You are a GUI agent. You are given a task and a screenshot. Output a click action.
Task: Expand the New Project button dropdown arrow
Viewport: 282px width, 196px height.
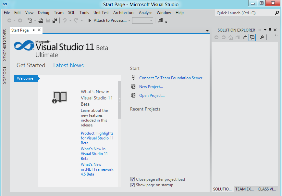35,20
